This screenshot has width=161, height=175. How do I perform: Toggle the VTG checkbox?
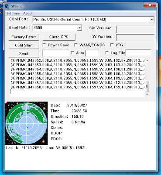pos(112,45)
